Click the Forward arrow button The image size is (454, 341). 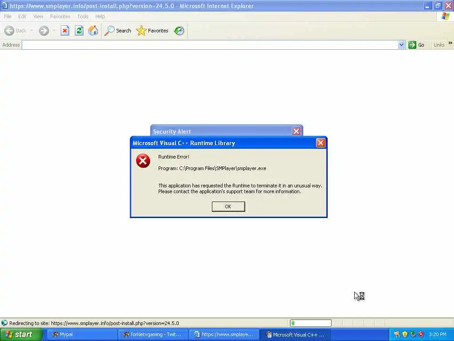tap(44, 31)
